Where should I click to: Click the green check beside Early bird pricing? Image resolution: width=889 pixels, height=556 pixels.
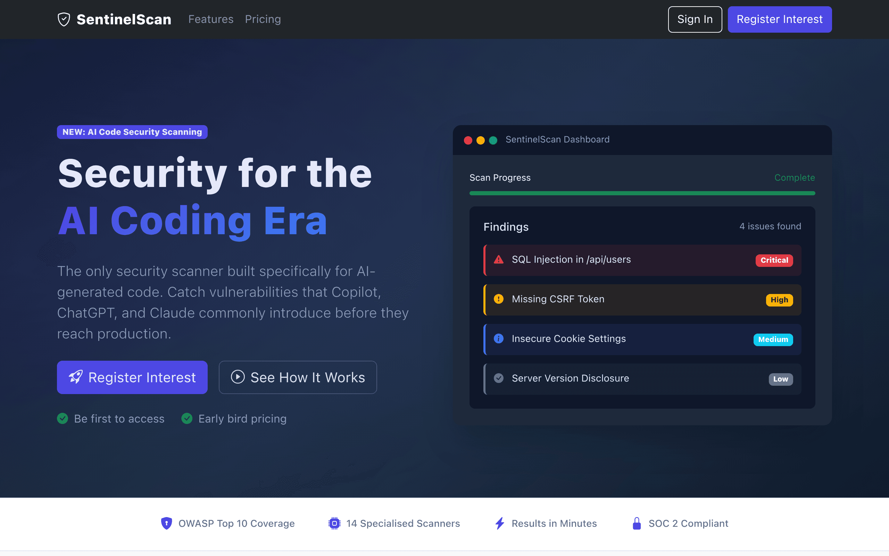tap(187, 418)
